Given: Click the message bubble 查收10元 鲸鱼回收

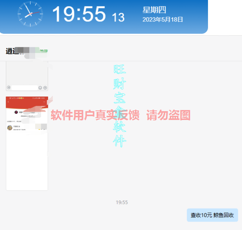Looking at the screenshot, I should point(212,215).
